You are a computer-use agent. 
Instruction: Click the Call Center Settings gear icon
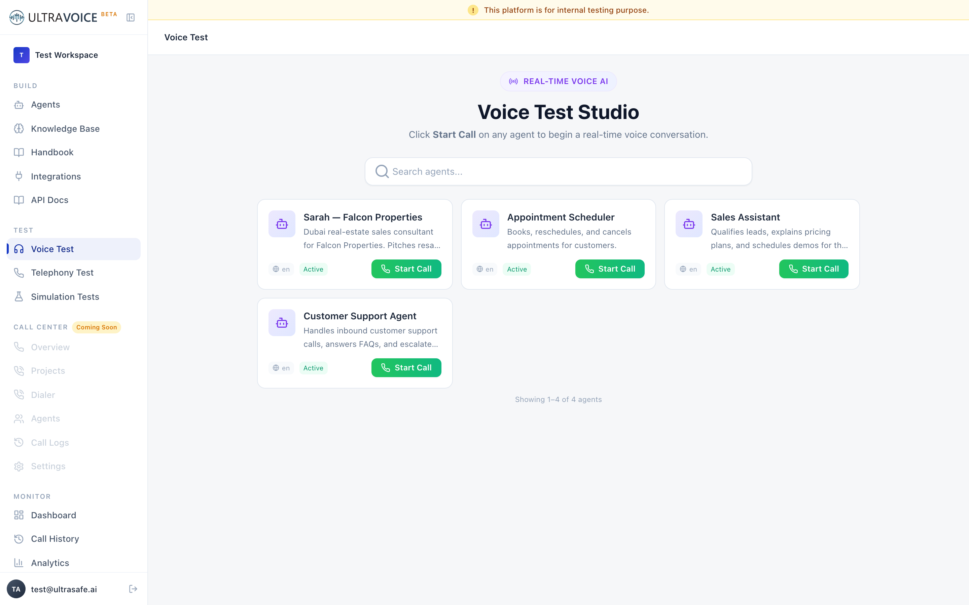[19, 467]
